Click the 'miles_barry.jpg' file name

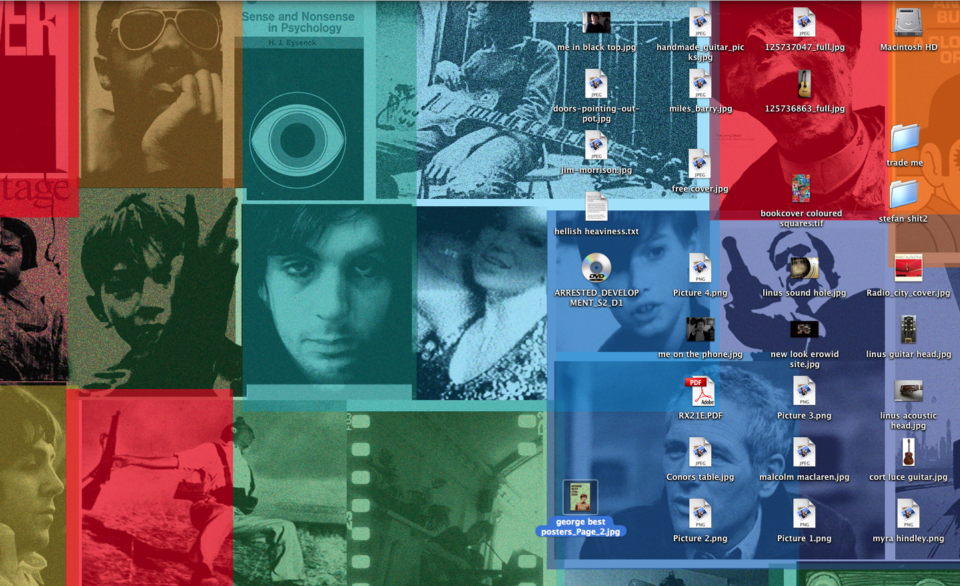700,109
